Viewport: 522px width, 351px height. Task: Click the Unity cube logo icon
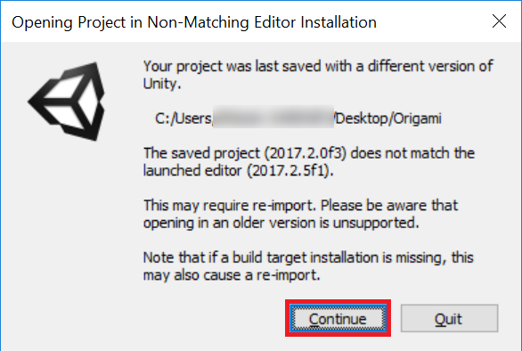(67, 102)
